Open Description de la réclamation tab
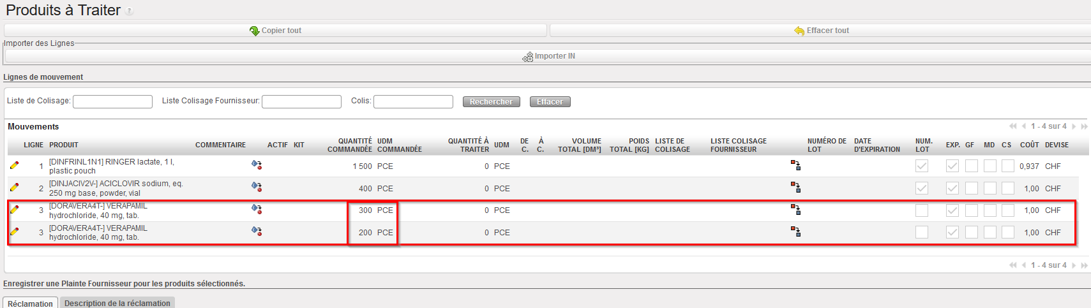Image resolution: width=1091 pixels, height=308 pixels. (117, 303)
